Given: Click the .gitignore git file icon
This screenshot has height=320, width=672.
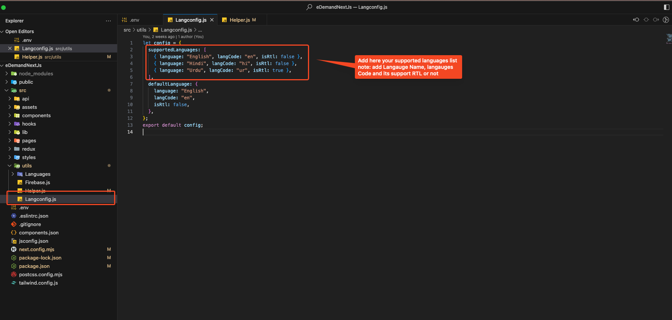Looking at the screenshot, I should (x=14, y=224).
